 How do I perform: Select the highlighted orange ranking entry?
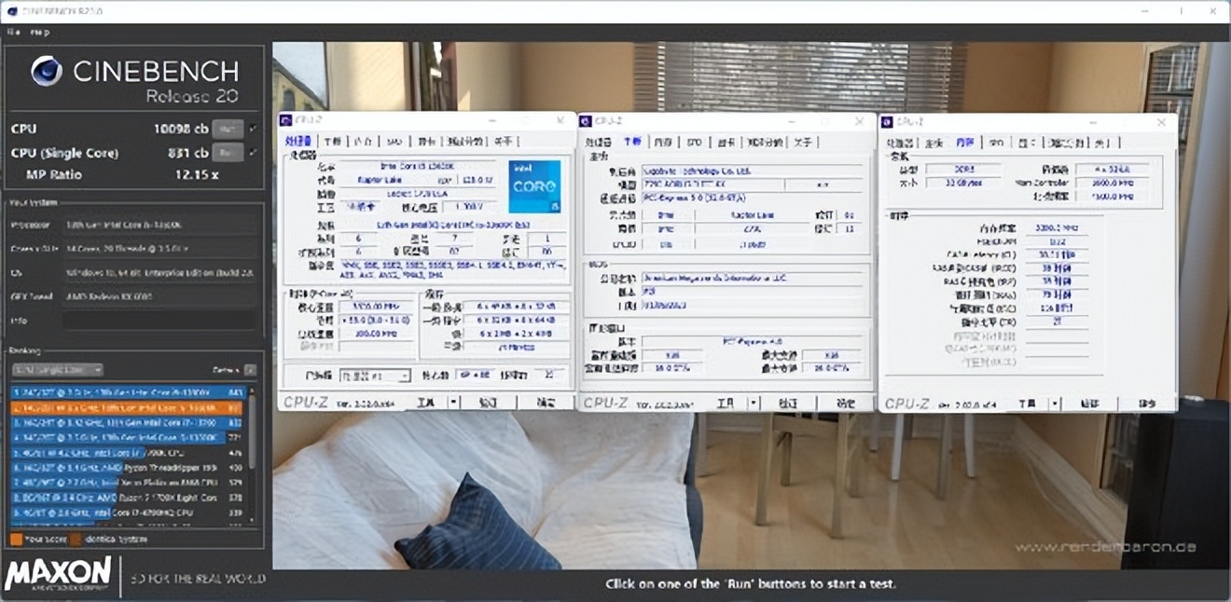tap(127, 408)
